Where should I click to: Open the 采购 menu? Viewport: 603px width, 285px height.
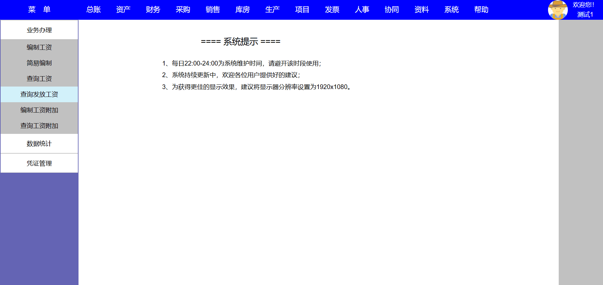(x=183, y=10)
